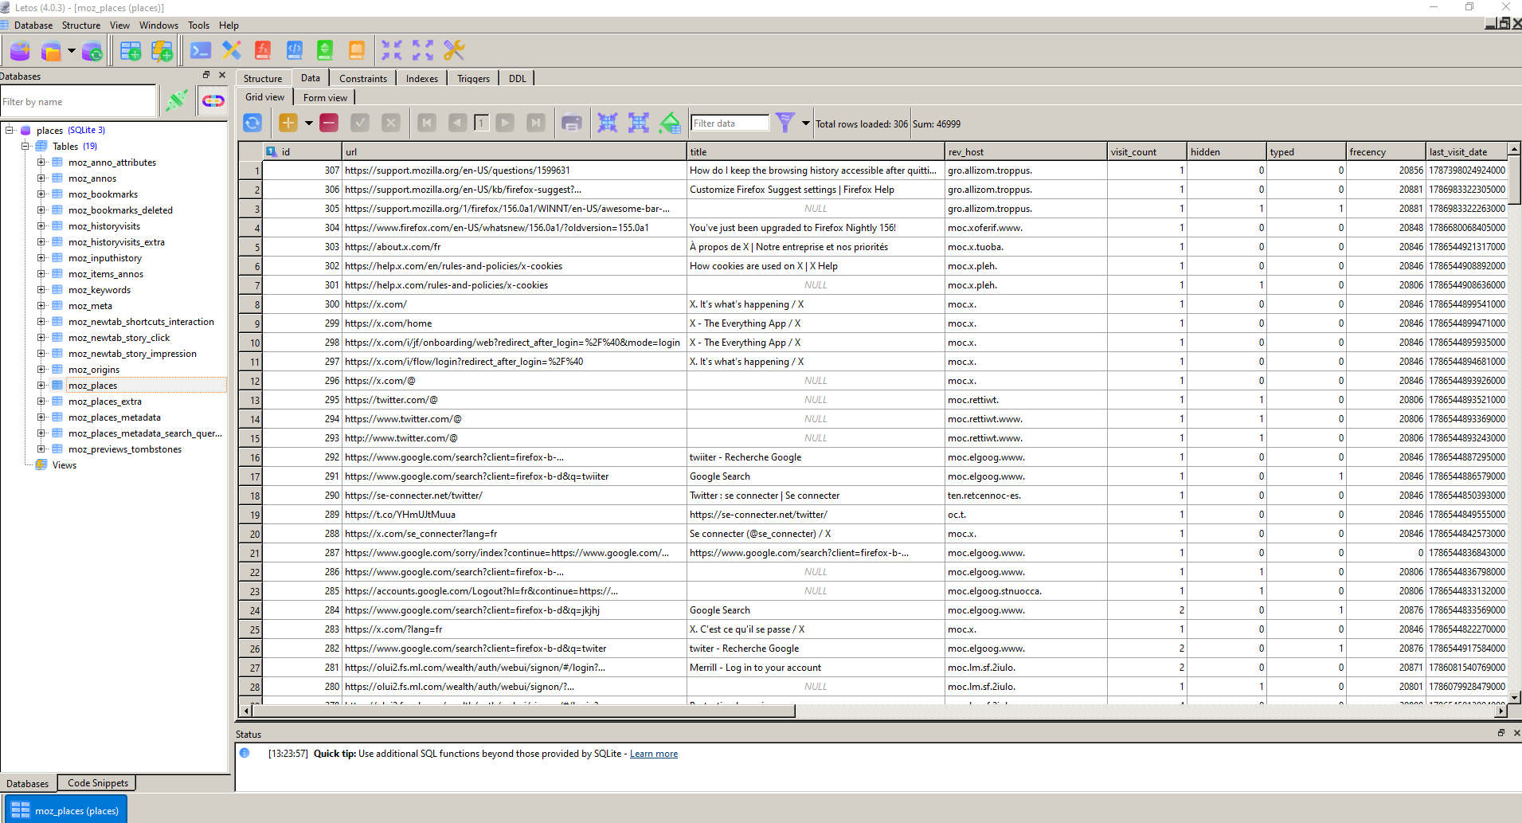Click the green populate table icon
The height and width of the screenshot is (823, 1522).
pyautogui.click(x=670, y=123)
